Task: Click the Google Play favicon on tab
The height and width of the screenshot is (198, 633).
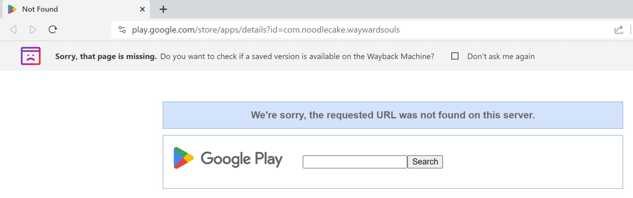Action: [x=12, y=9]
